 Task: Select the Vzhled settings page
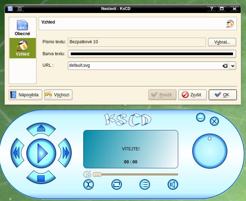pyautogui.click(x=22, y=48)
